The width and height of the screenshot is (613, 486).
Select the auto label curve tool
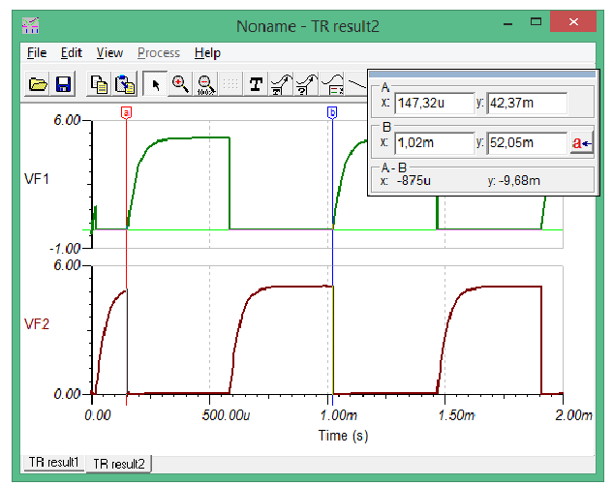click(x=282, y=84)
